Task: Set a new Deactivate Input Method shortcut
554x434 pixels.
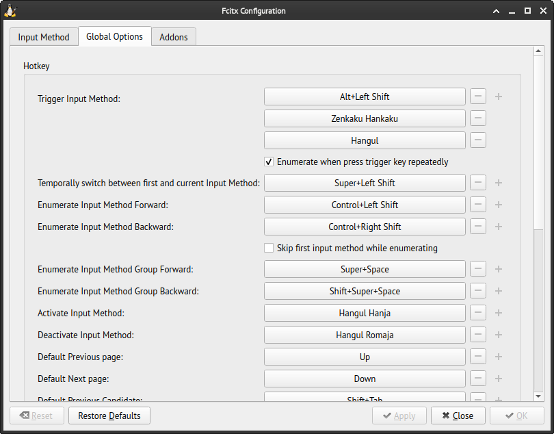Action: click(x=365, y=334)
